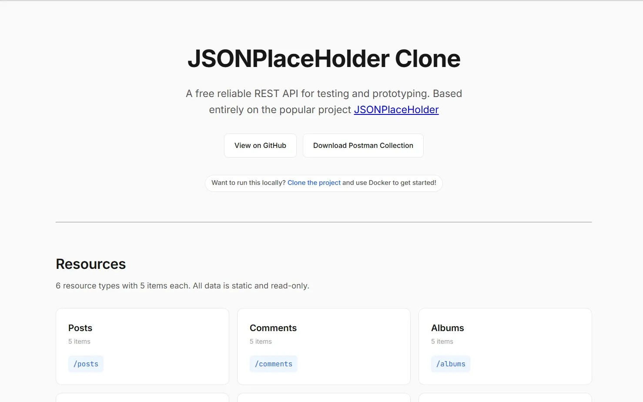
Task: Click the "6 resource types" description line
Action: [183, 286]
